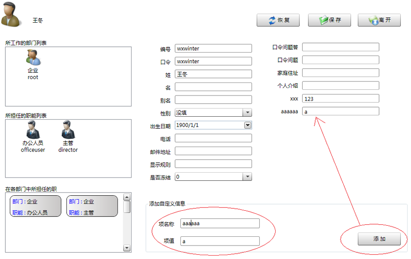Click the 邮件地址 email input field
Screen dimensions: 411x259
click(213, 151)
